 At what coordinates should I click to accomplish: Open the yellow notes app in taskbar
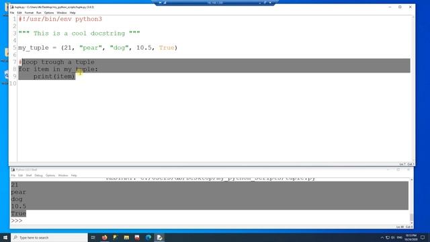click(116, 237)
